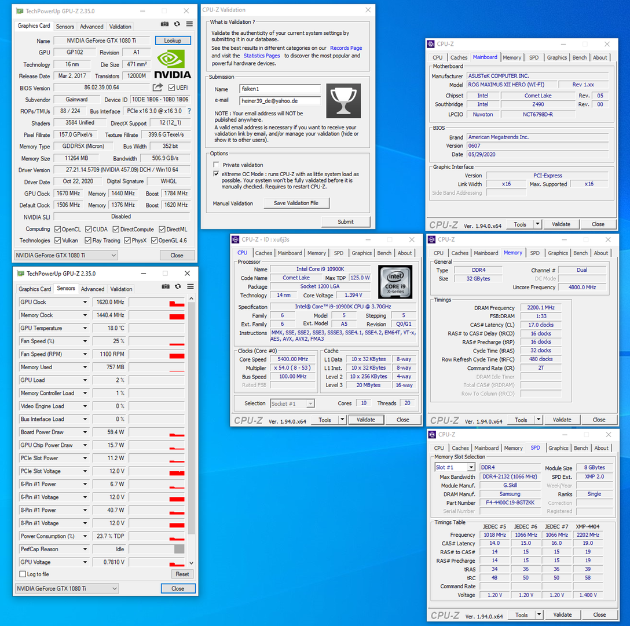Screen dimensions: 630x626
Task: Switch to Validation tab in GPU-Z Sensors window
Action: [122, 289]
